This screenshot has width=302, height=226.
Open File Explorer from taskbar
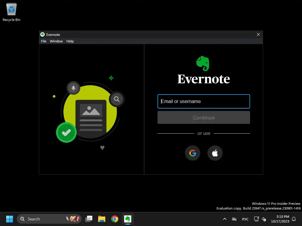click(x=102, y=219)
